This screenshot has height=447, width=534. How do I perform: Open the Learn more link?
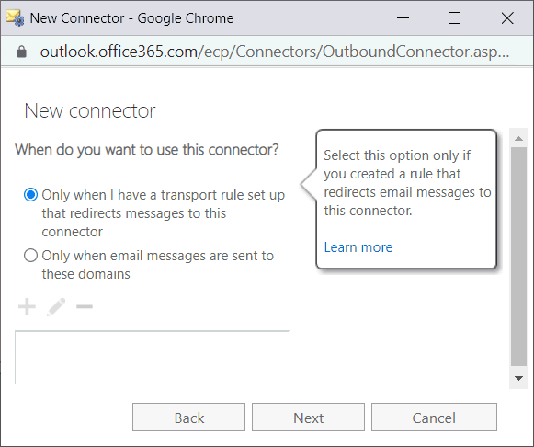click(x=358, y=247)
